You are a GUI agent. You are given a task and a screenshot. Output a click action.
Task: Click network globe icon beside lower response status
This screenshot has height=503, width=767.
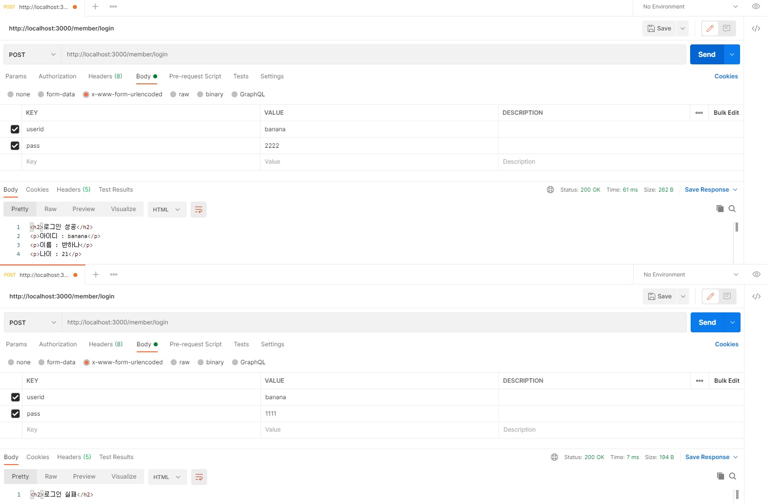[x=554, y=457]
